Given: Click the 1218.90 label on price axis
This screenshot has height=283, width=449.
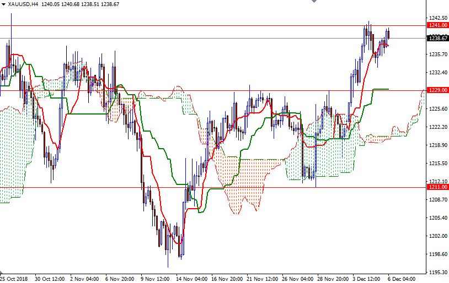Looking at the screenshot, I should tap(437, 145).
